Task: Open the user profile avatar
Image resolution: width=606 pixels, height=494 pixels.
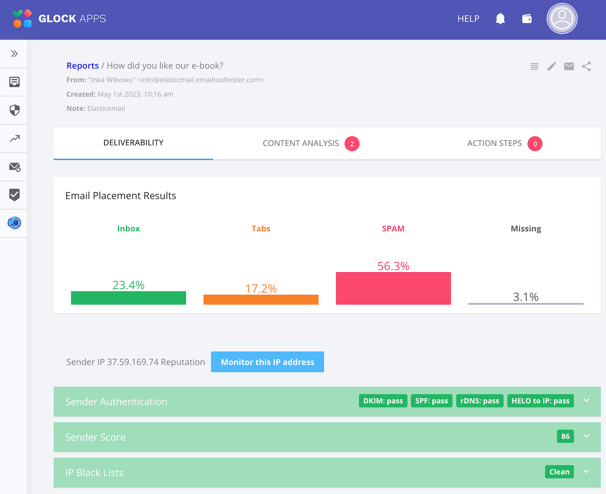Action: tap(562, 19)
